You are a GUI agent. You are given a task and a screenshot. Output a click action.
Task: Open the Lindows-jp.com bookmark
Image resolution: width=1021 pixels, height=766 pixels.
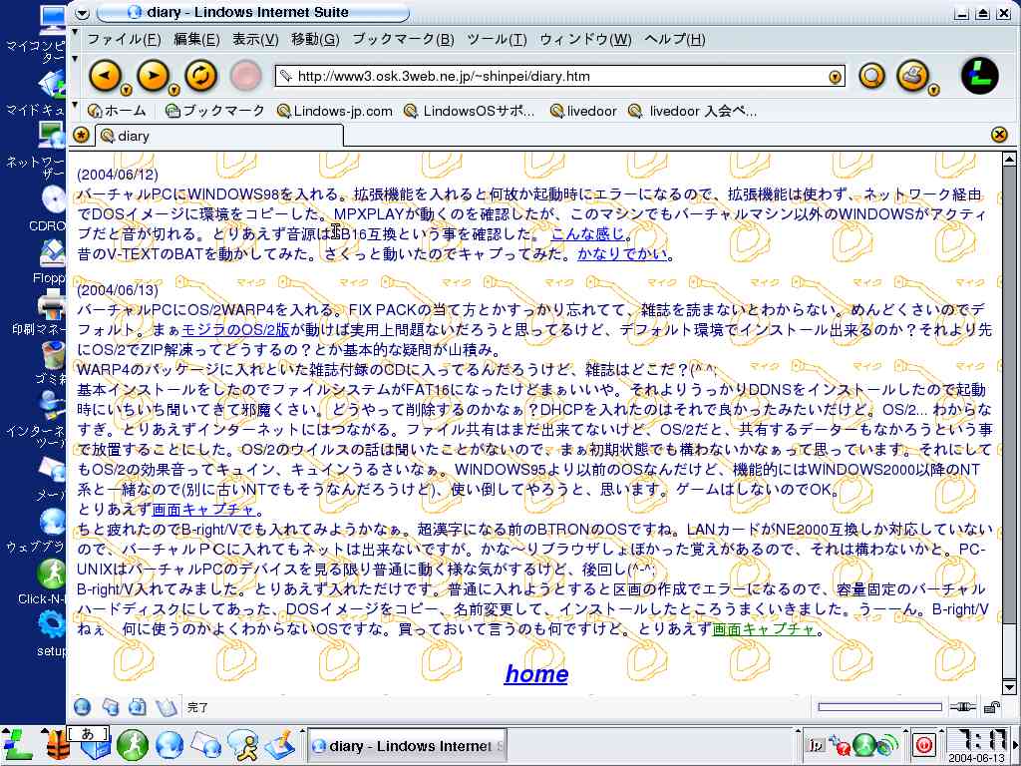click(x=335, y=111)
